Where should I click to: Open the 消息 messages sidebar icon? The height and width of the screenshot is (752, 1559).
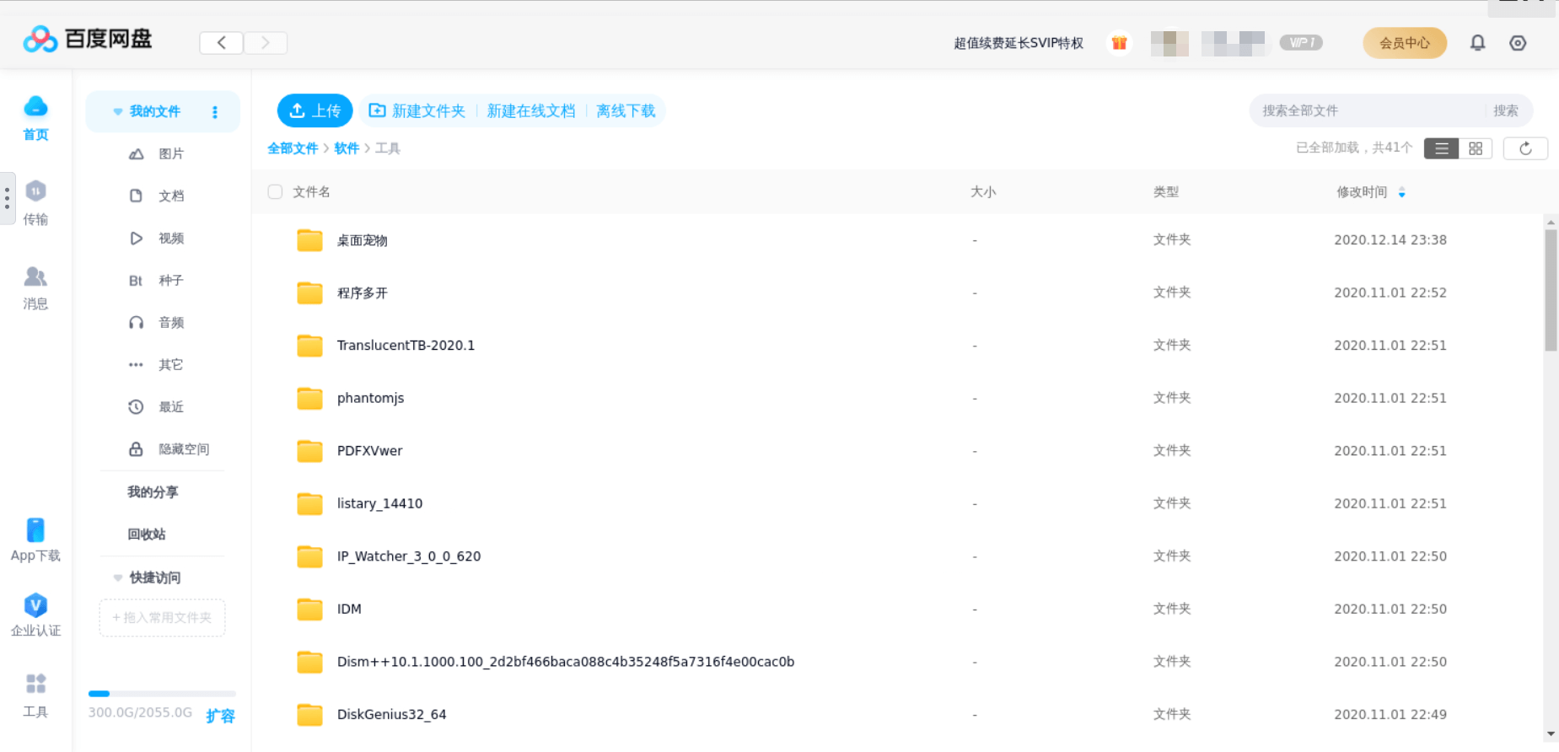pyautogui.click(x=35, y=287)
